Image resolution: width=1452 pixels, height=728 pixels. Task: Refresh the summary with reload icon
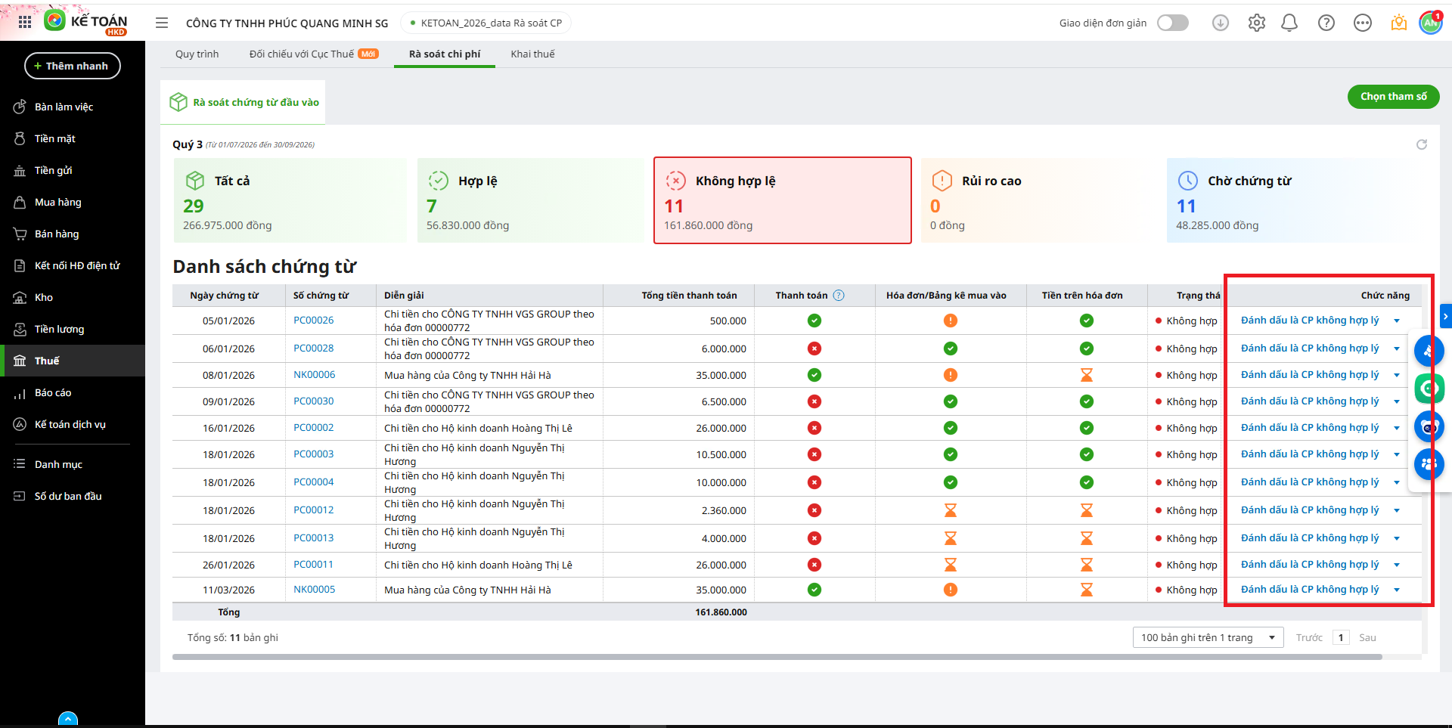[1422, 144]
